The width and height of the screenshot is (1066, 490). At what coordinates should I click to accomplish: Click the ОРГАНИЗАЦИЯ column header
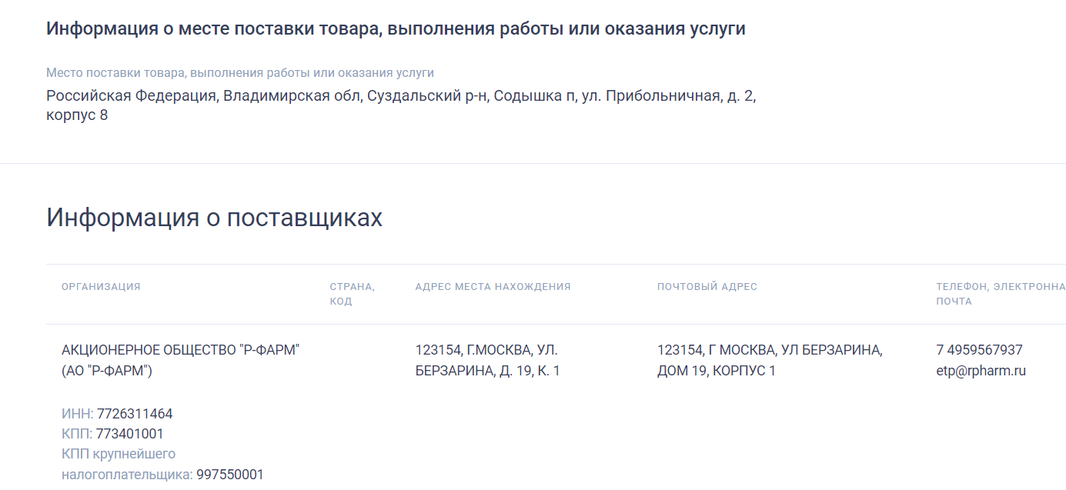click(x=101, y=287)
